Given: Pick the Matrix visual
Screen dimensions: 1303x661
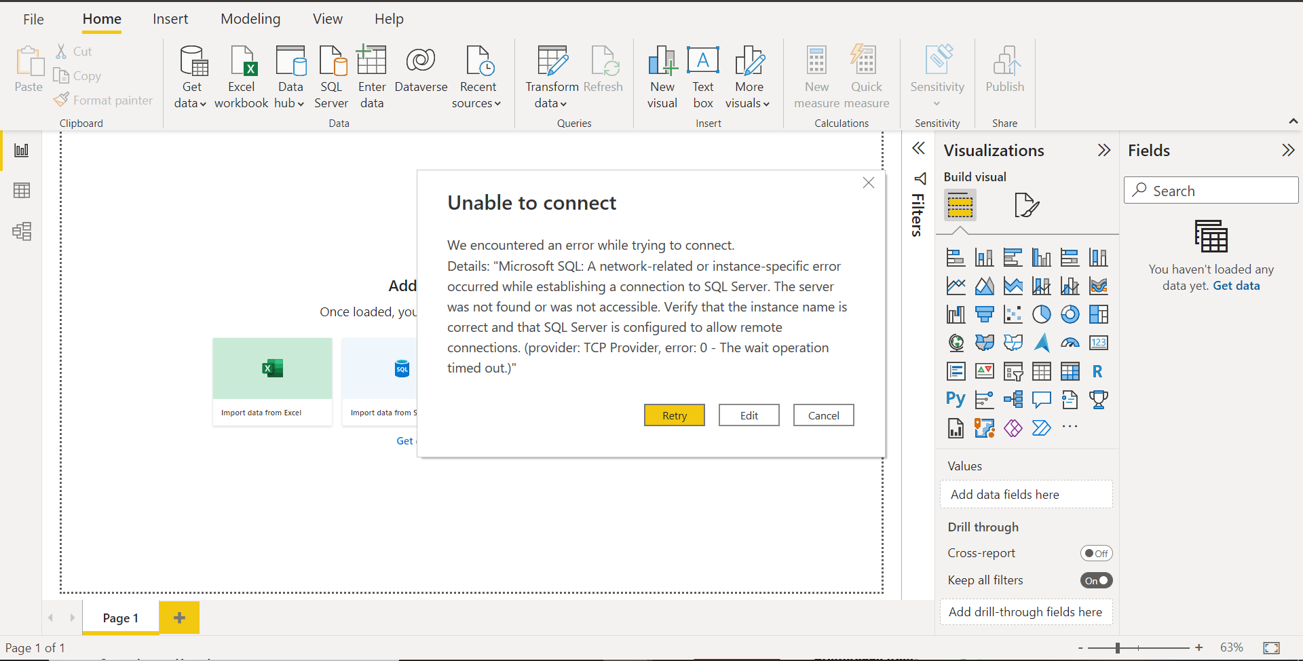Looking at the screenshot, I should click(x=1070, y=371).
